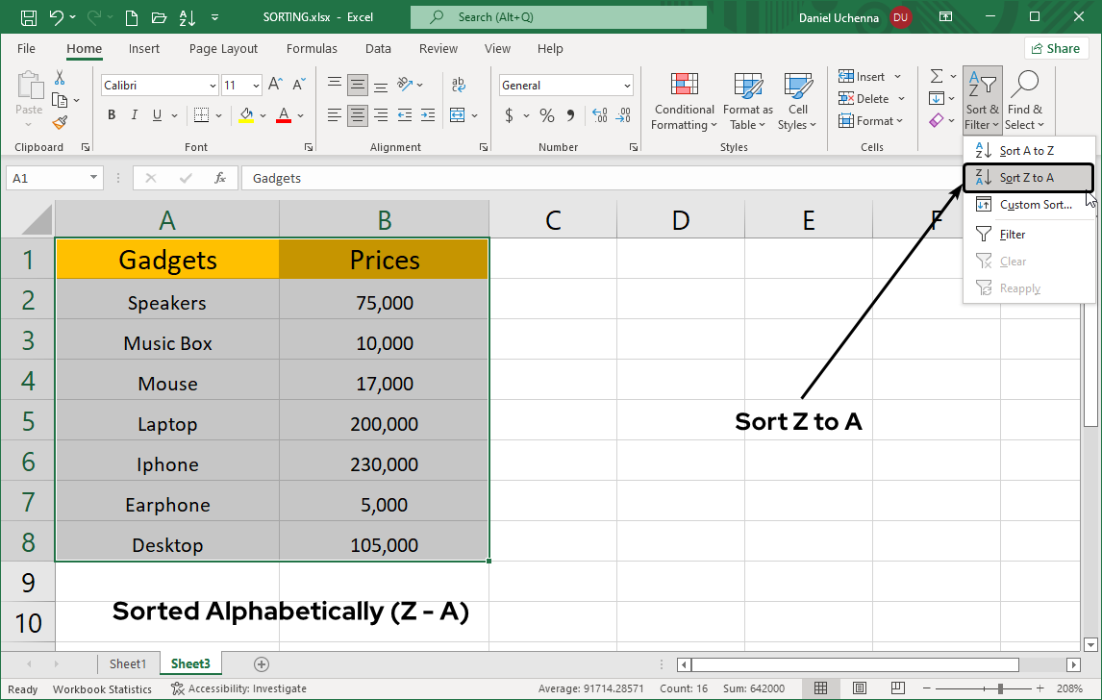This screenshot has width=1102, height=700.
Task: Click the Save icon in title bar
Action: tap(29, 16)
